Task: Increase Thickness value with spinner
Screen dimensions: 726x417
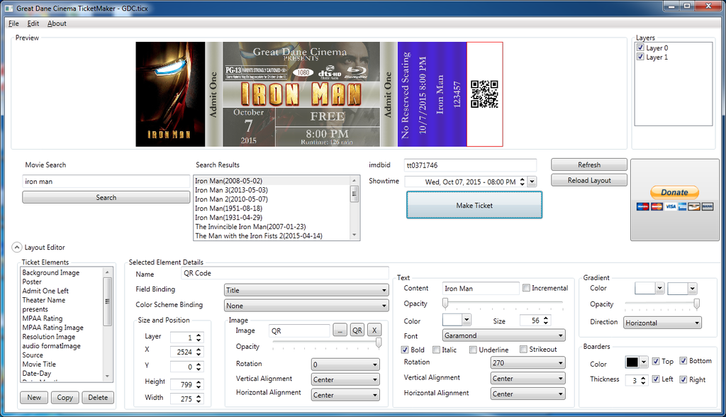Action: tap(643, 378)
